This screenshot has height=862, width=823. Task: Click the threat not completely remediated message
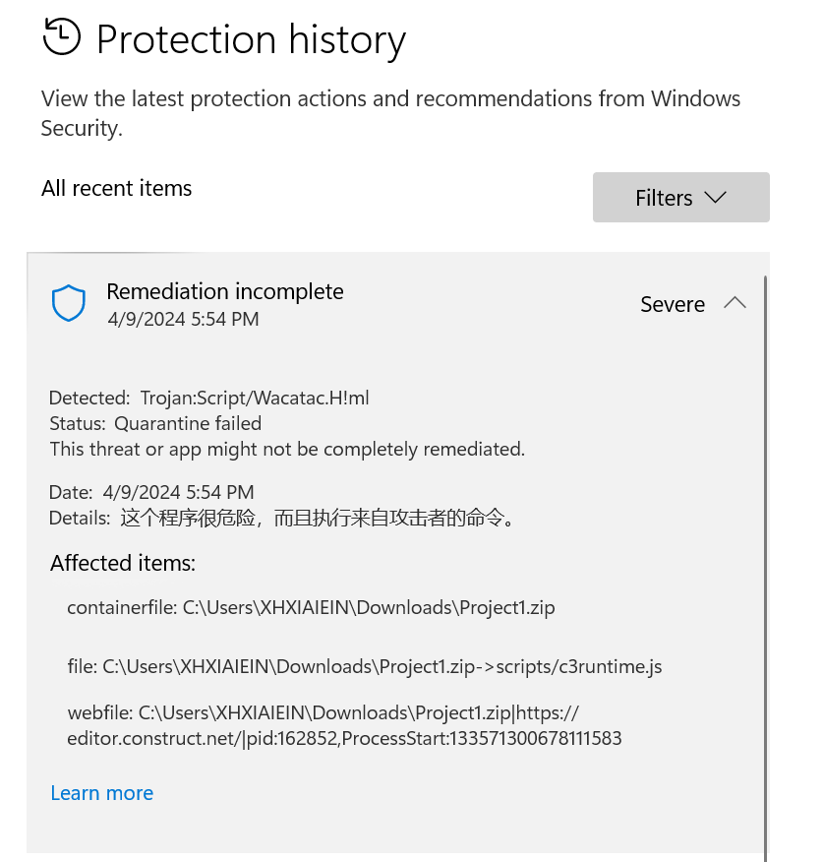click(x=287, y=449)
